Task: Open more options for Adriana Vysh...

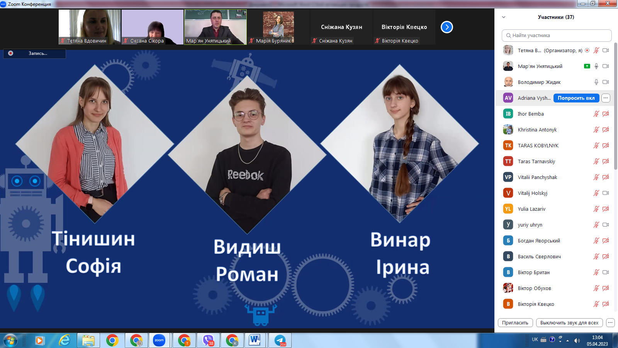Action: pyautogui.click(x=606, y=98)
